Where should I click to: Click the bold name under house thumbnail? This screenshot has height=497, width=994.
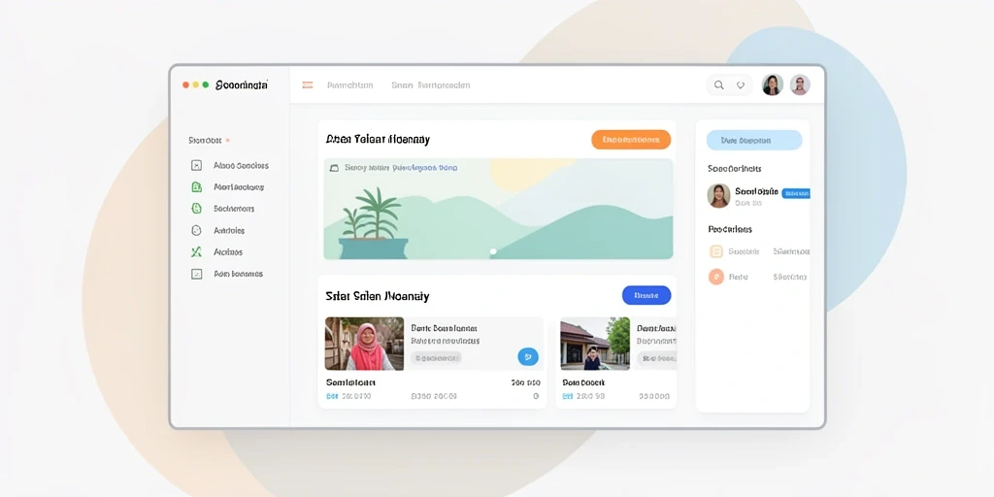[583, 382]
